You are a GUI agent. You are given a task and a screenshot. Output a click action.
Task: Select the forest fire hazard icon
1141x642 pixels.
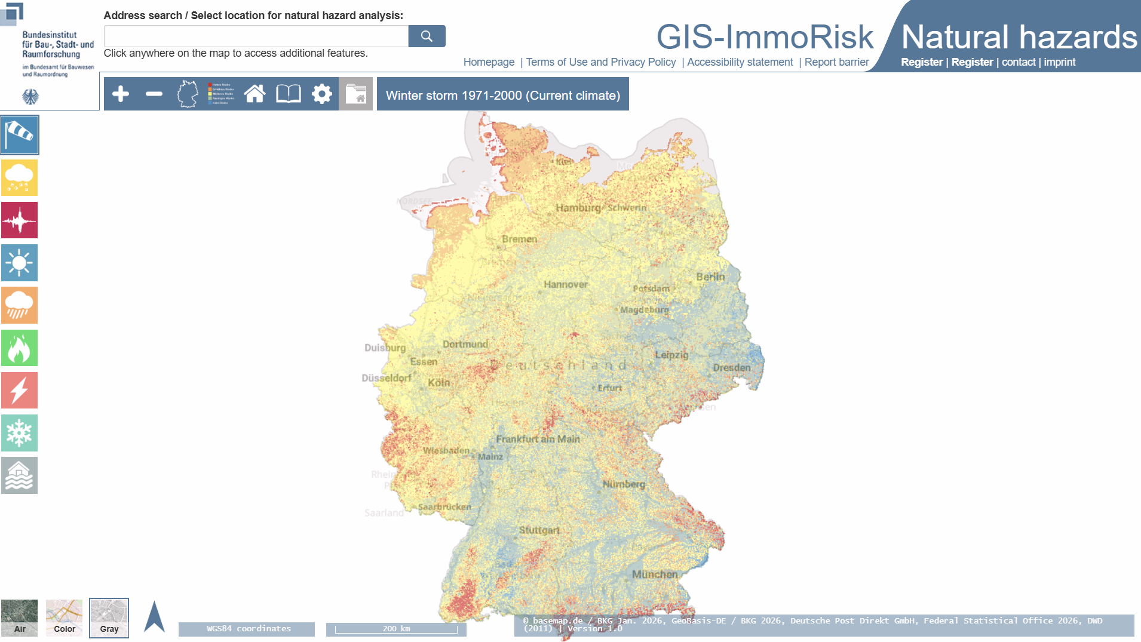[20, 348]
